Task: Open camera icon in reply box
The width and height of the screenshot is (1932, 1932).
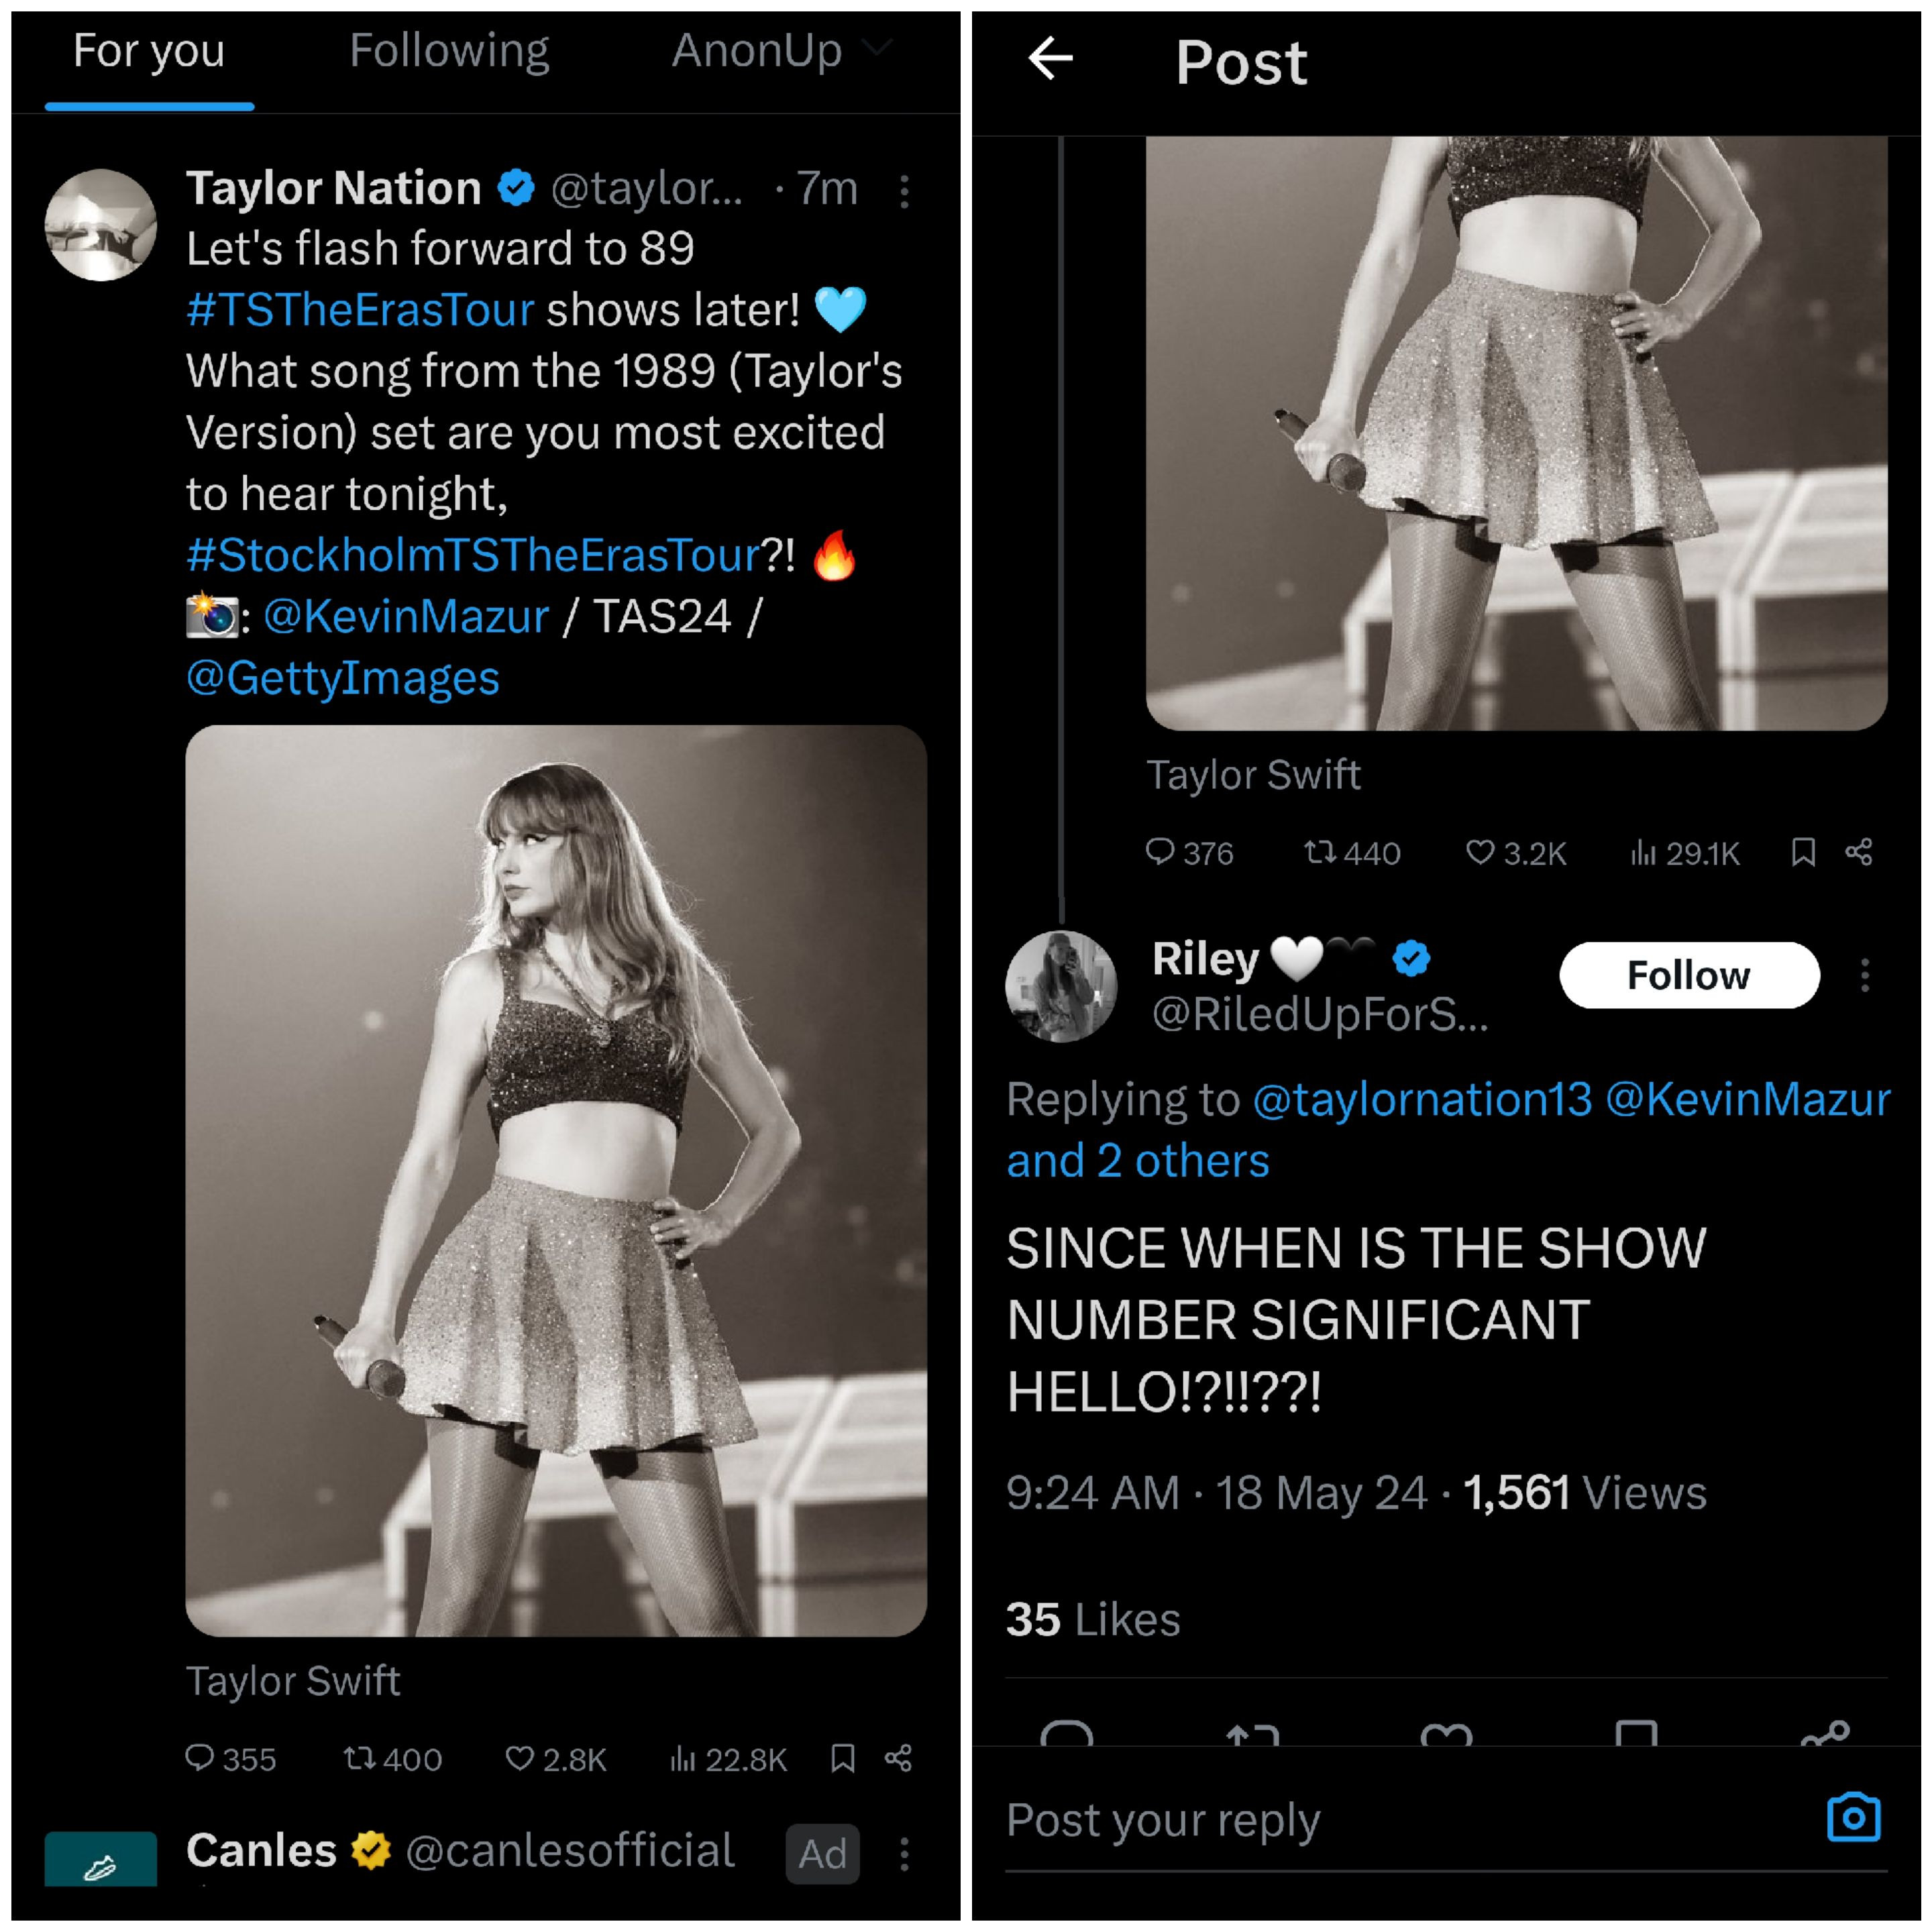Action: coord(1853,1817)
